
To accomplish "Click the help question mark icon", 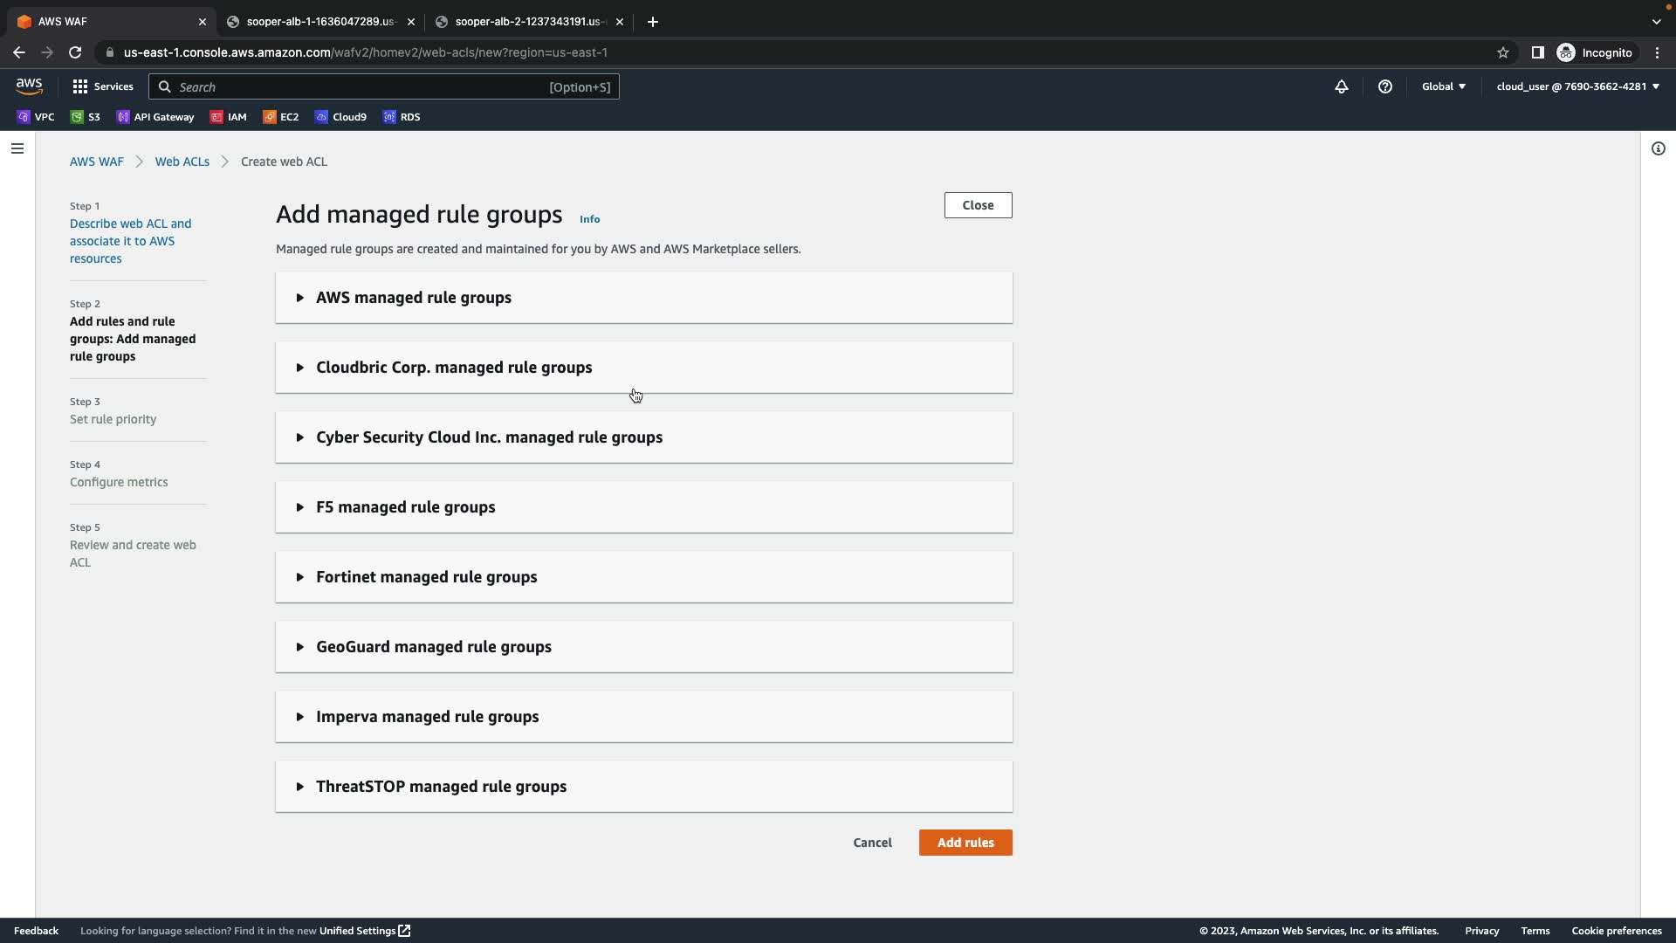I will pyautogui.click(x=1384, y=86).
